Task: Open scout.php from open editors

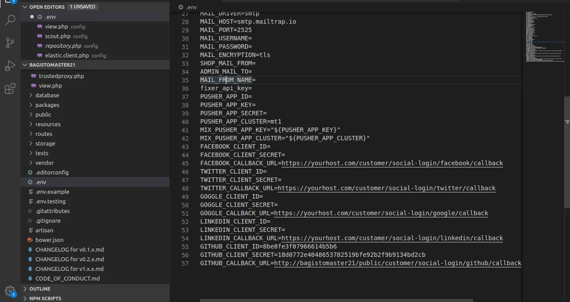Action: click(57, 36)
